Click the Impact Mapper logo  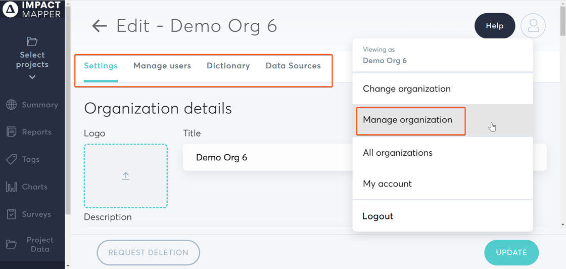click(32, 10)
